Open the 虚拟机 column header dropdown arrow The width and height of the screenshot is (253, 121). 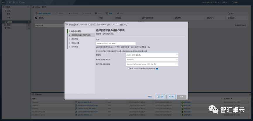[x=97, y=18]
